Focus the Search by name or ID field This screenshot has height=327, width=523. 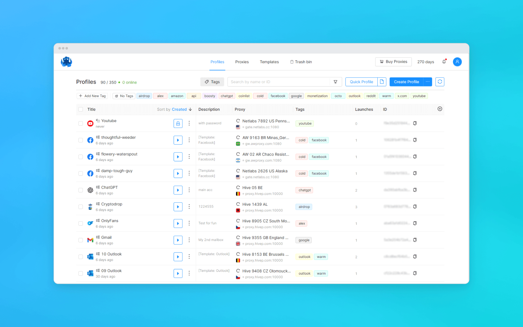click(x=279, y=82)
